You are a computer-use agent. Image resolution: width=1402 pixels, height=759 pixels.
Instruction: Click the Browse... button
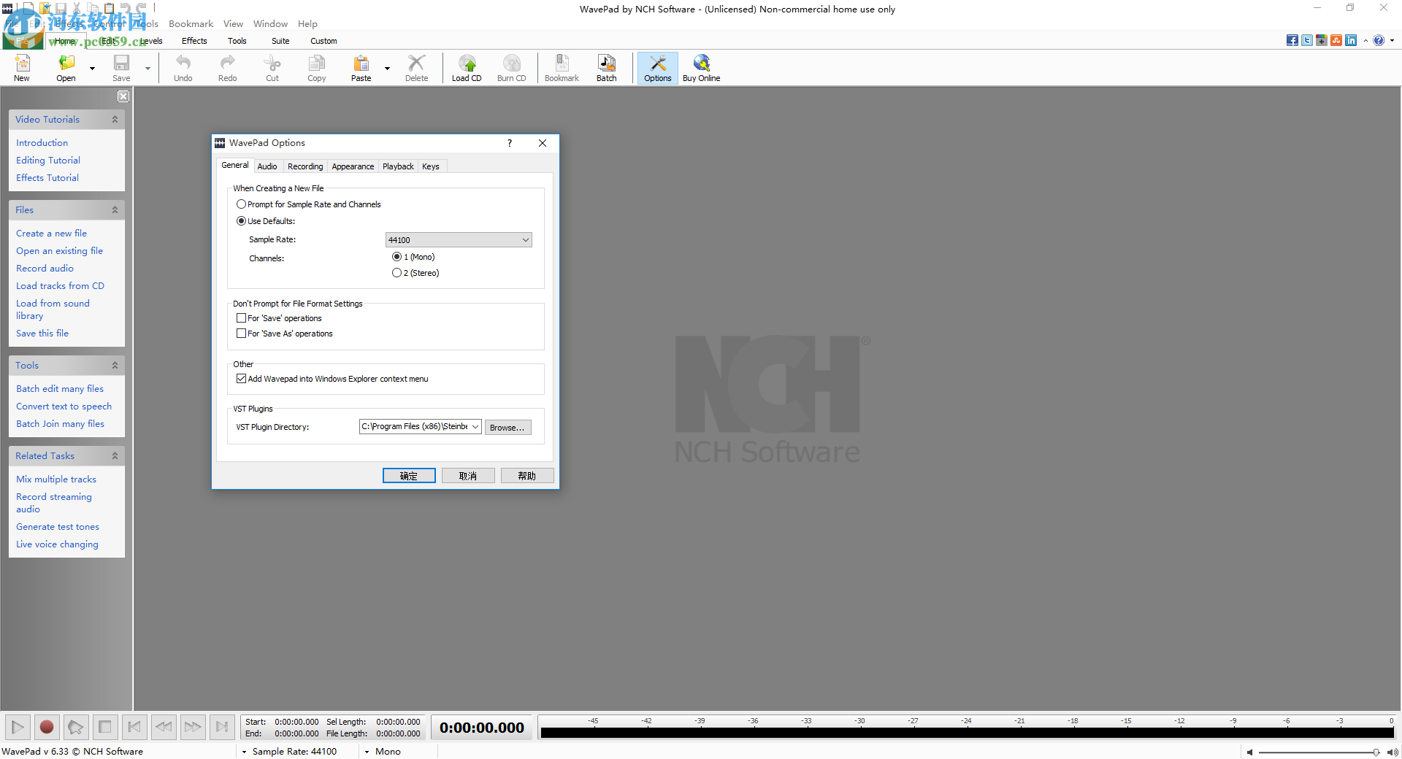coord(507,428)
